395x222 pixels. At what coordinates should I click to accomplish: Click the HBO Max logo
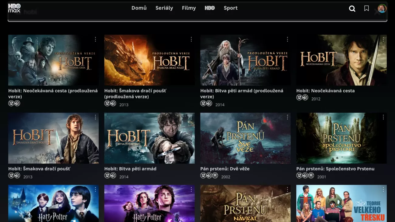14,8
